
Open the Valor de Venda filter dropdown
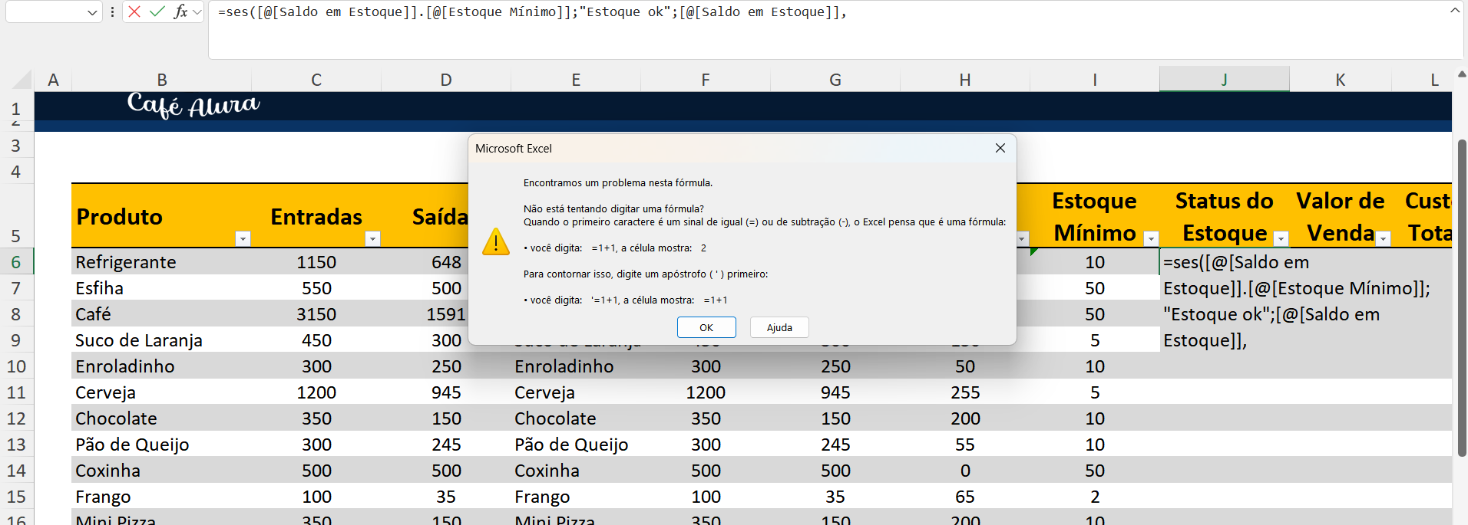pos(1383,238)
